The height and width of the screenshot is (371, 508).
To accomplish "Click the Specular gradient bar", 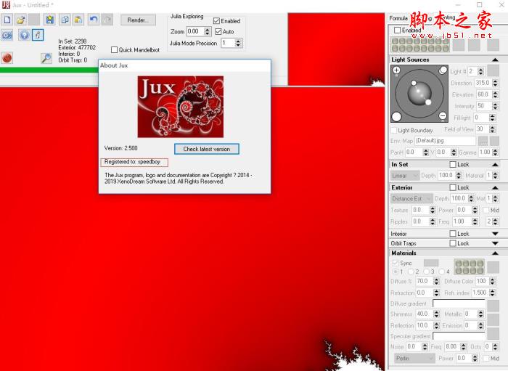I will (459, 336).
